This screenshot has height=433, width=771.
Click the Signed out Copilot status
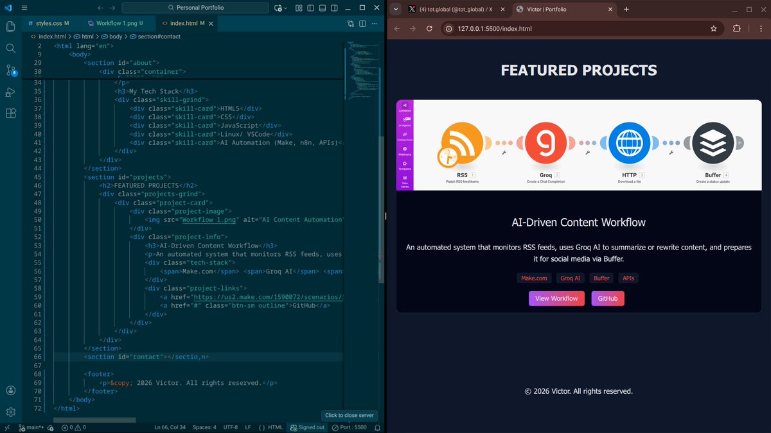coord(307,427)
